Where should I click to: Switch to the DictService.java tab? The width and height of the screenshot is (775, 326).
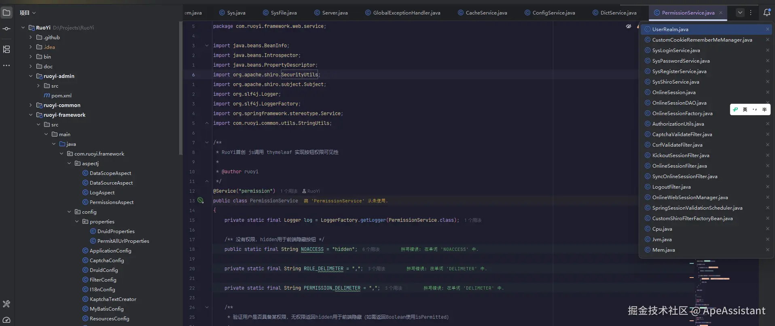coord(614,13)
